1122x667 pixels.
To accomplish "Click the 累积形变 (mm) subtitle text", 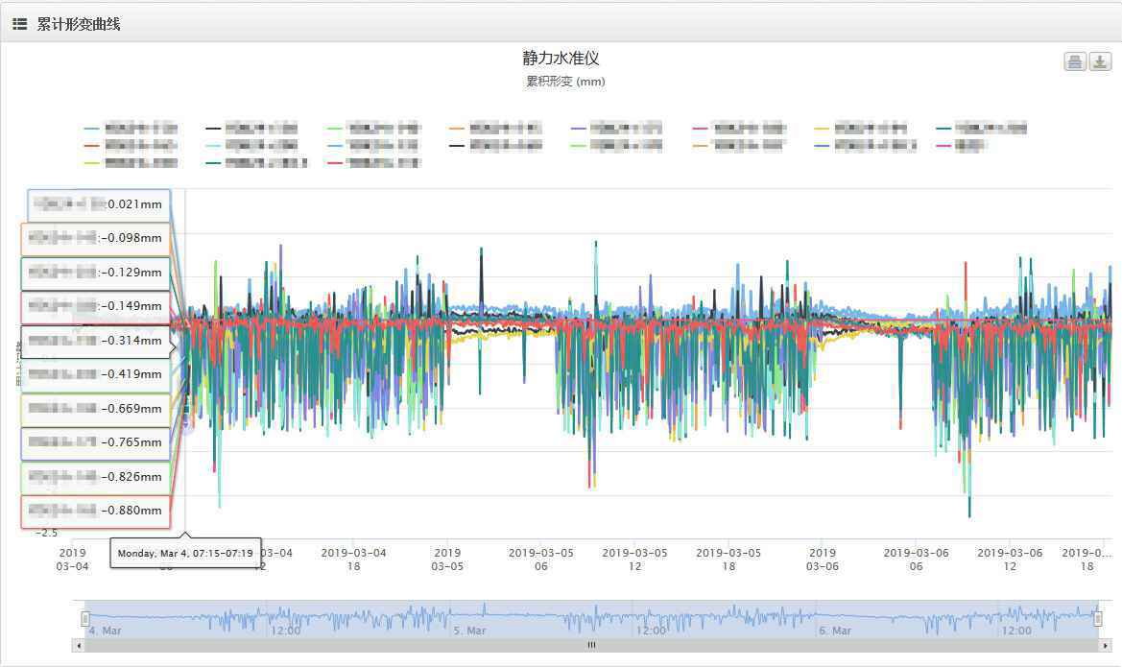I will tap(565, 82).
